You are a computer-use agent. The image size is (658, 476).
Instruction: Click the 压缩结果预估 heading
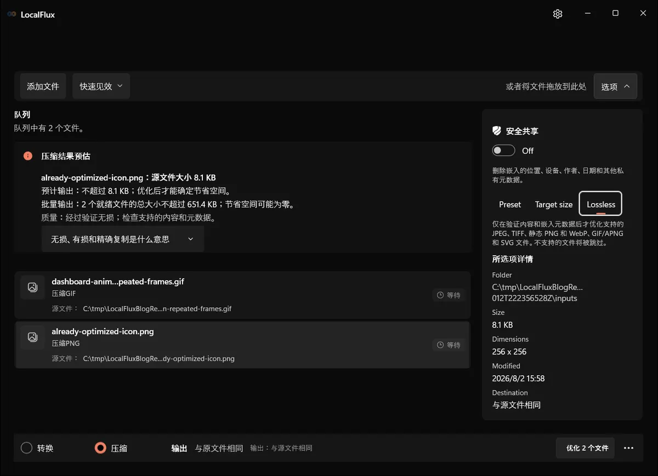(66, 156)
